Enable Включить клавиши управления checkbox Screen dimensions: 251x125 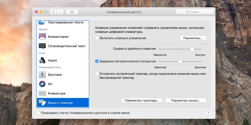coord(97,38)
